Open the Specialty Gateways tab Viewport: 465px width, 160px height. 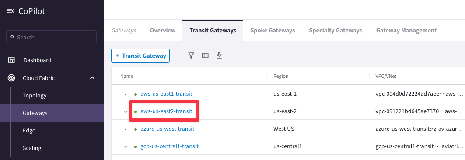click(336, 30)
